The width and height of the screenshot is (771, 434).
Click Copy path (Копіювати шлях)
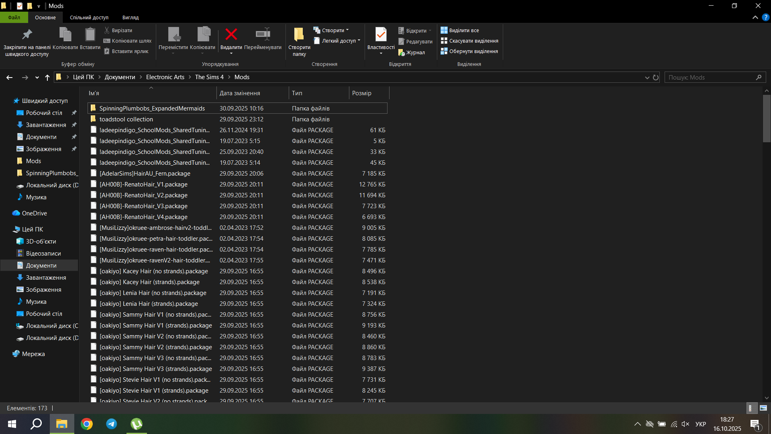click(x=127, y=41)
